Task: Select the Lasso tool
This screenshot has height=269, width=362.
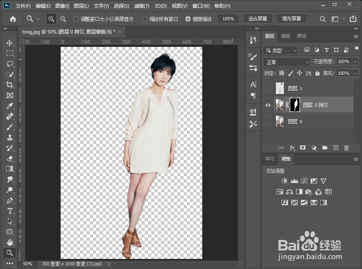Action: click(x=9, y=64)
